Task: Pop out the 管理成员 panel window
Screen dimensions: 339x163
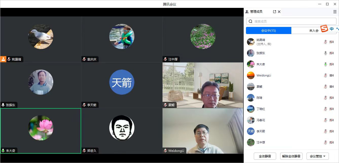Action: [x=274, y=12]
